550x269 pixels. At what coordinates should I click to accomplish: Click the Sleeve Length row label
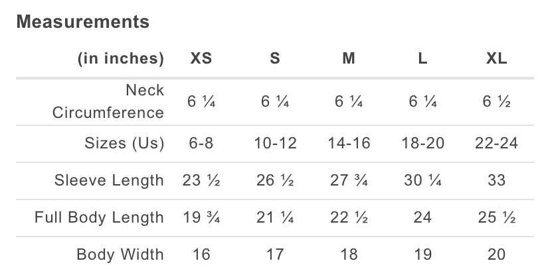pyautogui.click(x=110, y=180)
